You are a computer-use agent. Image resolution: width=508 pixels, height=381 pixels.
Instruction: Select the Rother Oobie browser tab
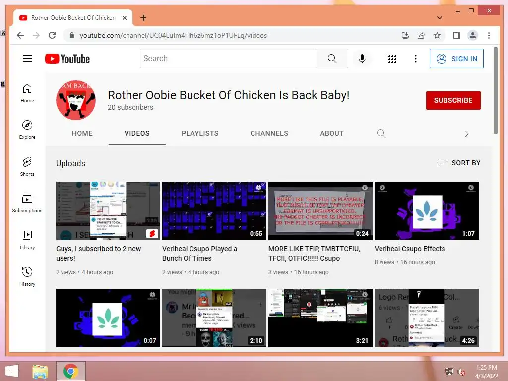[x=73, y=18]
